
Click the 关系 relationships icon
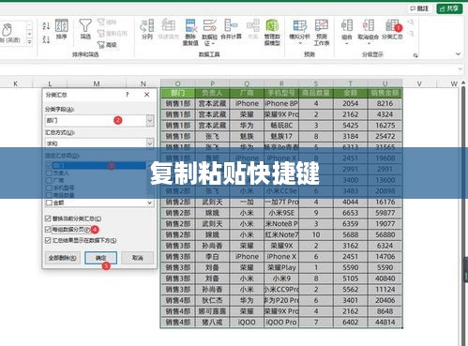[x=253, y=29]
